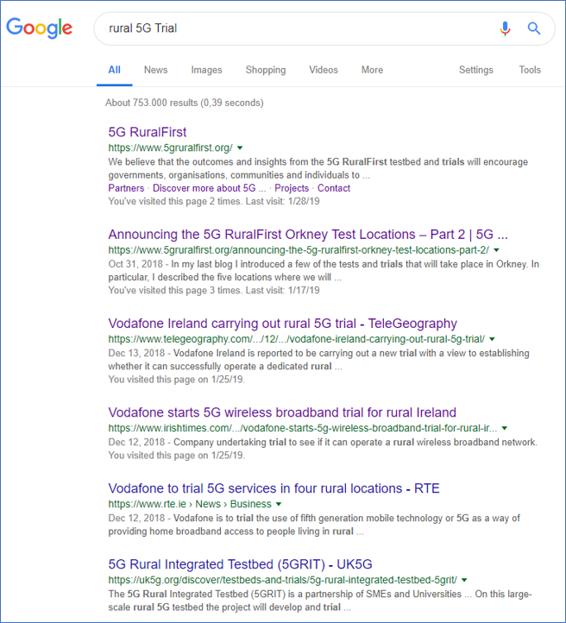
Task: Click the rural 5G Trial search box
Action: coord(293,28)
